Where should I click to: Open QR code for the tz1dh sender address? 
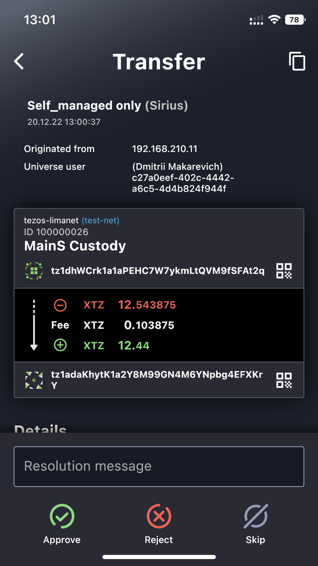284,270
